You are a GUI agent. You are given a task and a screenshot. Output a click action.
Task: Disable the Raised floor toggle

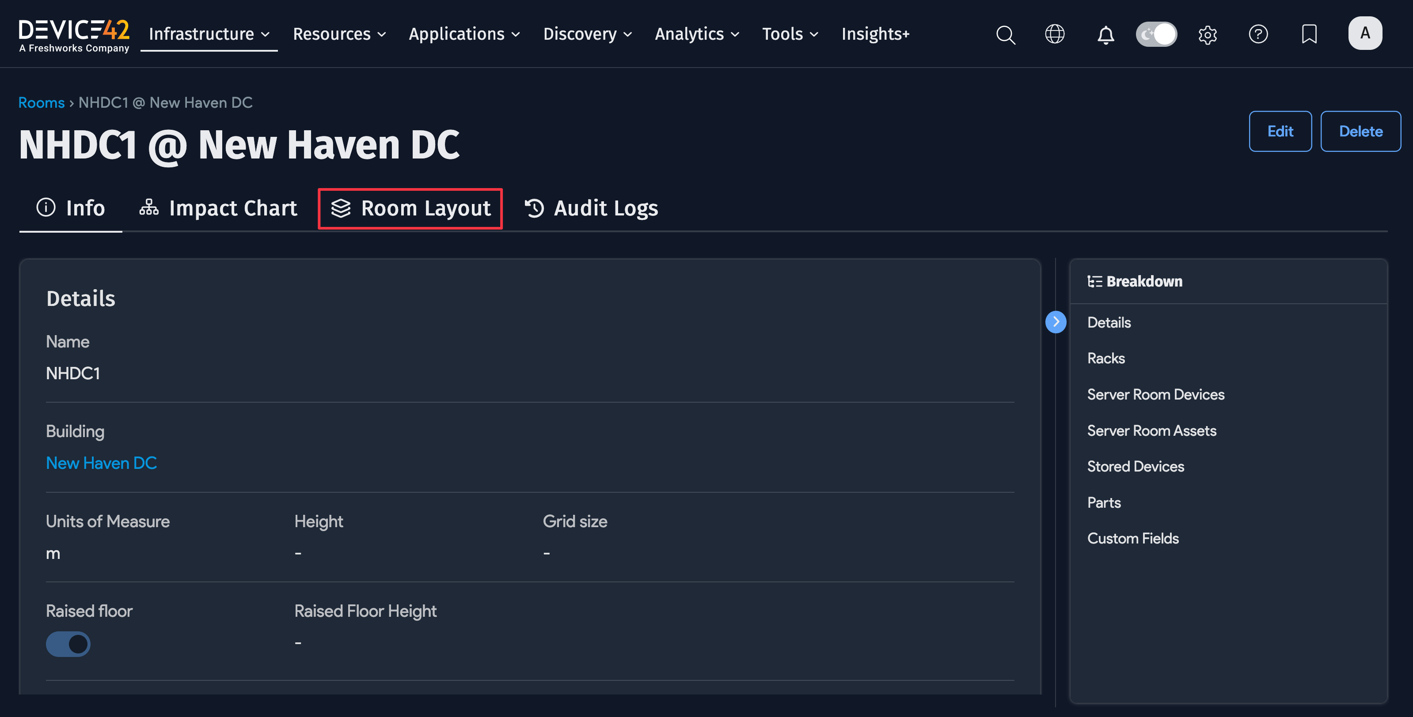[68, 644]
